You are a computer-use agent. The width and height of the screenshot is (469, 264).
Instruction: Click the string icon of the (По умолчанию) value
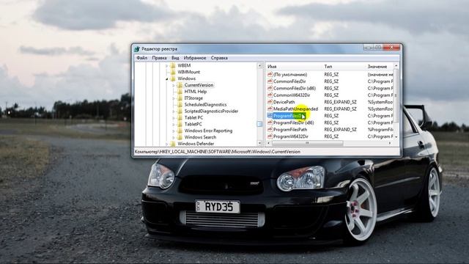[x=270, y=75]
